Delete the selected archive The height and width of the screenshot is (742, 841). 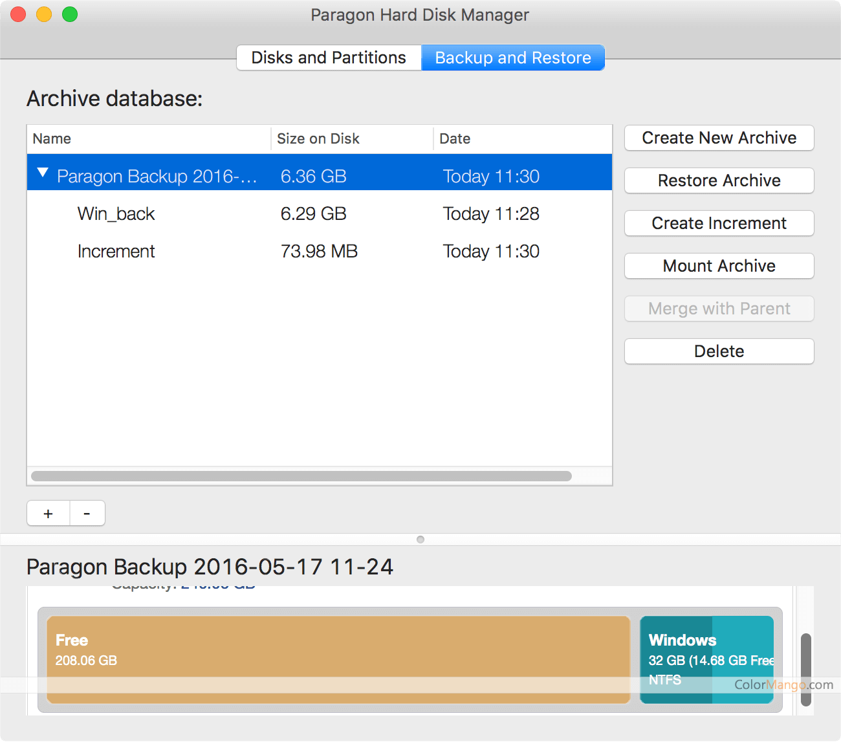coord(719,351)
